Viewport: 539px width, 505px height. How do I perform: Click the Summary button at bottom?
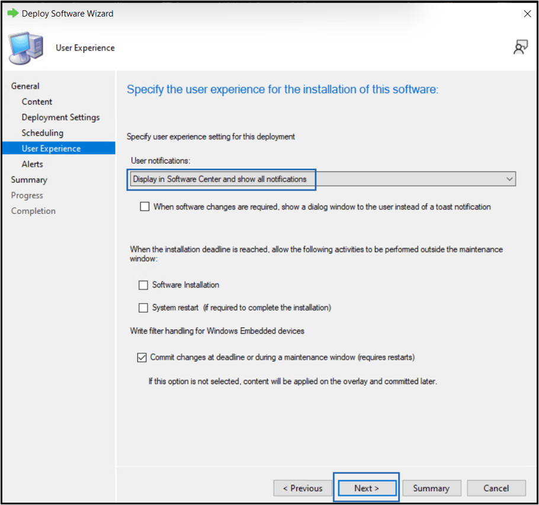click(x=431, y=488)
